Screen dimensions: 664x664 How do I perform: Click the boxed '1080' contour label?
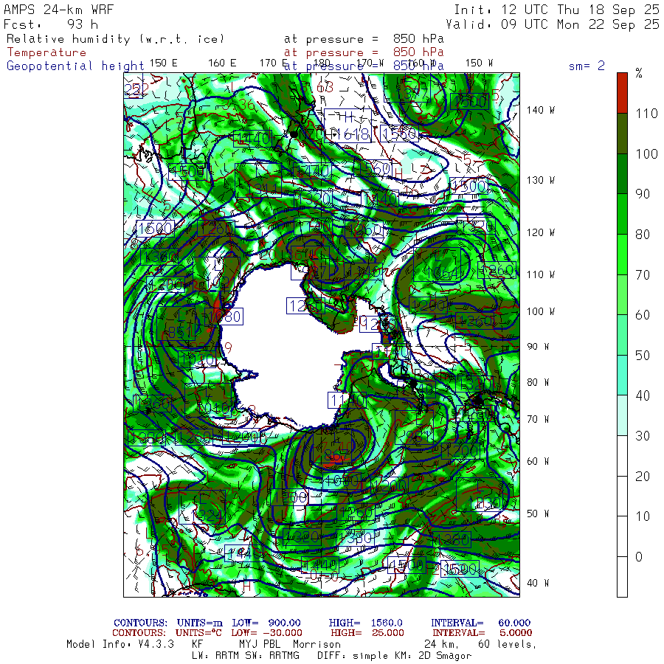click(224, 317)
